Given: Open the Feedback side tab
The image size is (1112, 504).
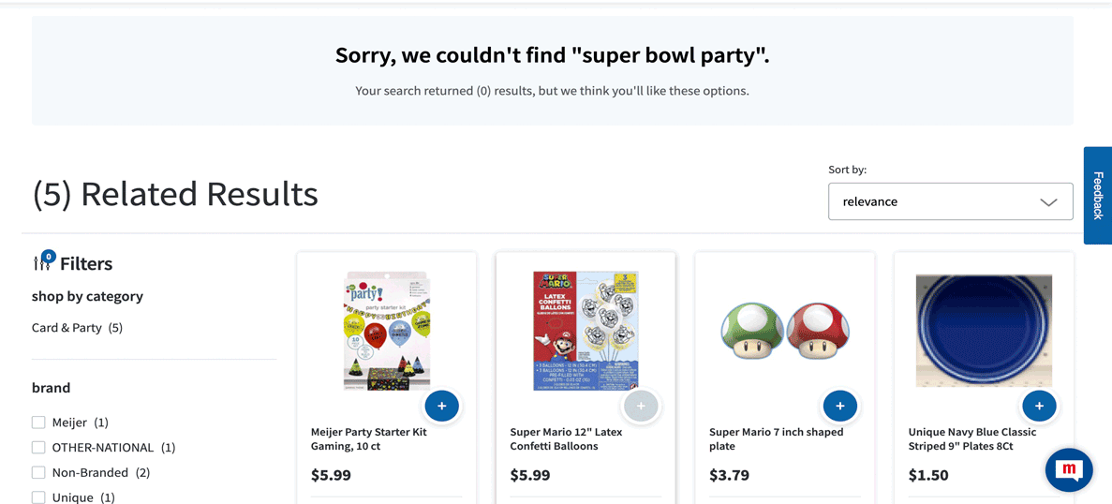Looking at the screenshot, I should point(1098,195).
